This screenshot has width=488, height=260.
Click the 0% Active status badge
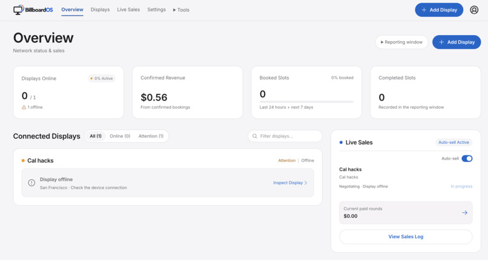click(102, 79)
